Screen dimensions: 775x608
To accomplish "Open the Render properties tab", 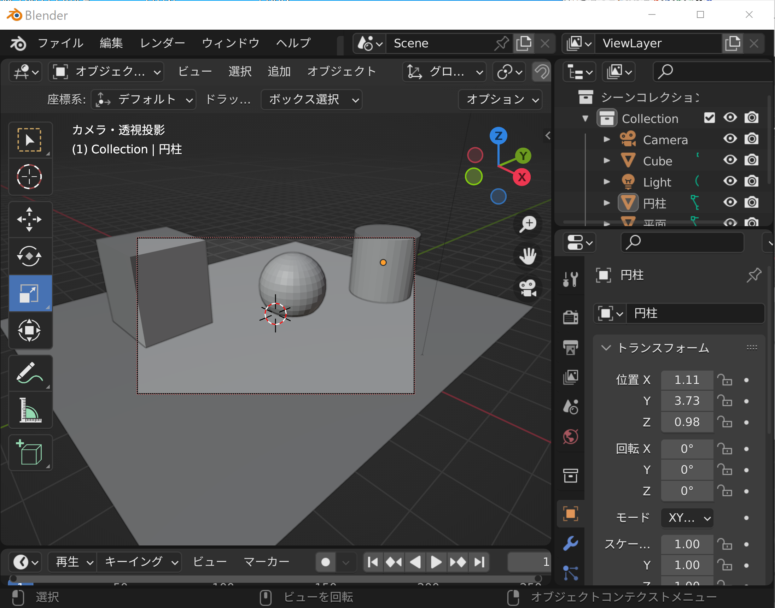I will tap(570, 318).
